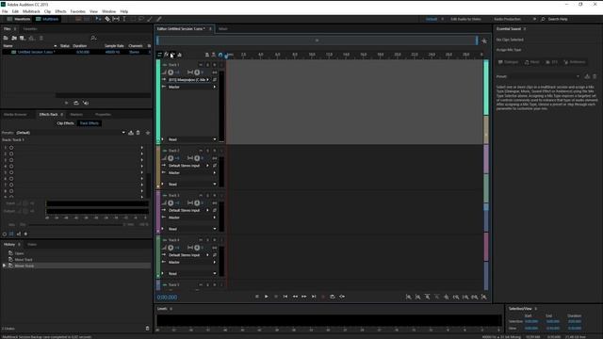The width and height of the screenshot is (603, 339).
Task: Open Track 1 Master output dropdown
Action: tap(192, 88)
